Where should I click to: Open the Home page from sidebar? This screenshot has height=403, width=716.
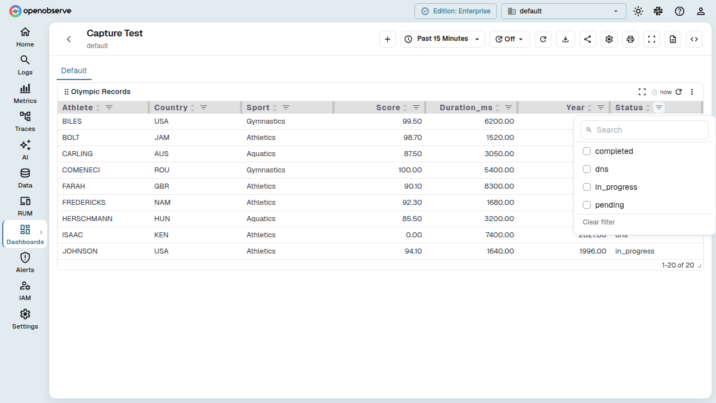tap(25, 37)
